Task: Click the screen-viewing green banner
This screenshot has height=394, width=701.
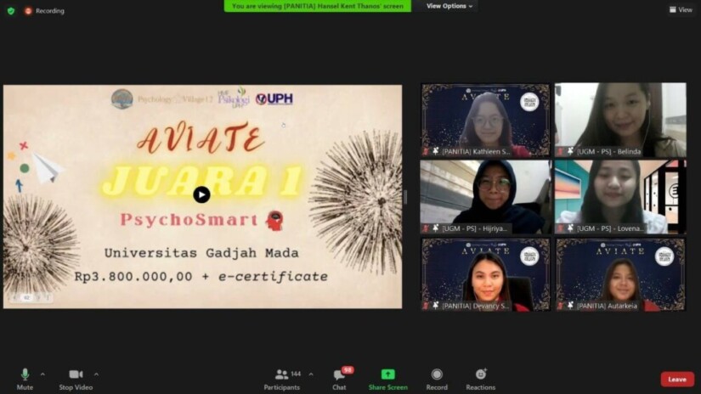Action: pyautogui.click(x=318, y=6)
